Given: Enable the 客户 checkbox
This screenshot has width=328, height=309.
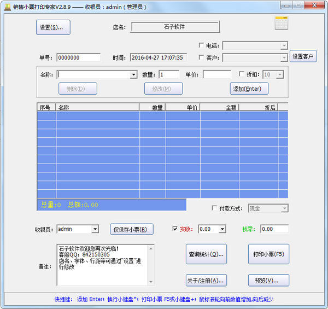Looking at the screenshot, I should 202,57.
